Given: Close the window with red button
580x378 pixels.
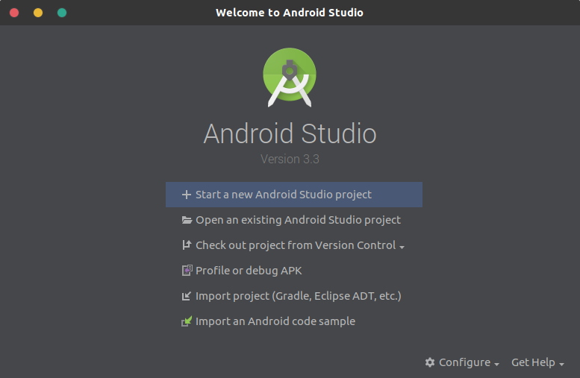Looking at the screenshot, I should pos(14,13).
